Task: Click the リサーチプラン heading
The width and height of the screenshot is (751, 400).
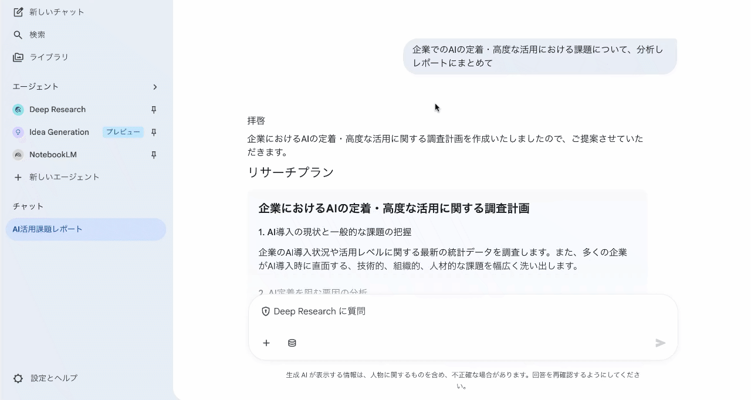Action: pos(290,172)
